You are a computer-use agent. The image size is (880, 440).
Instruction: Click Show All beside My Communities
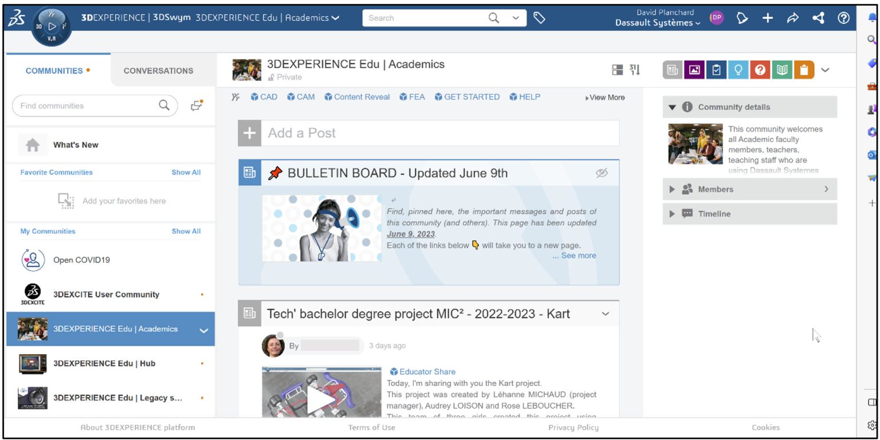(x=186, y=231)
